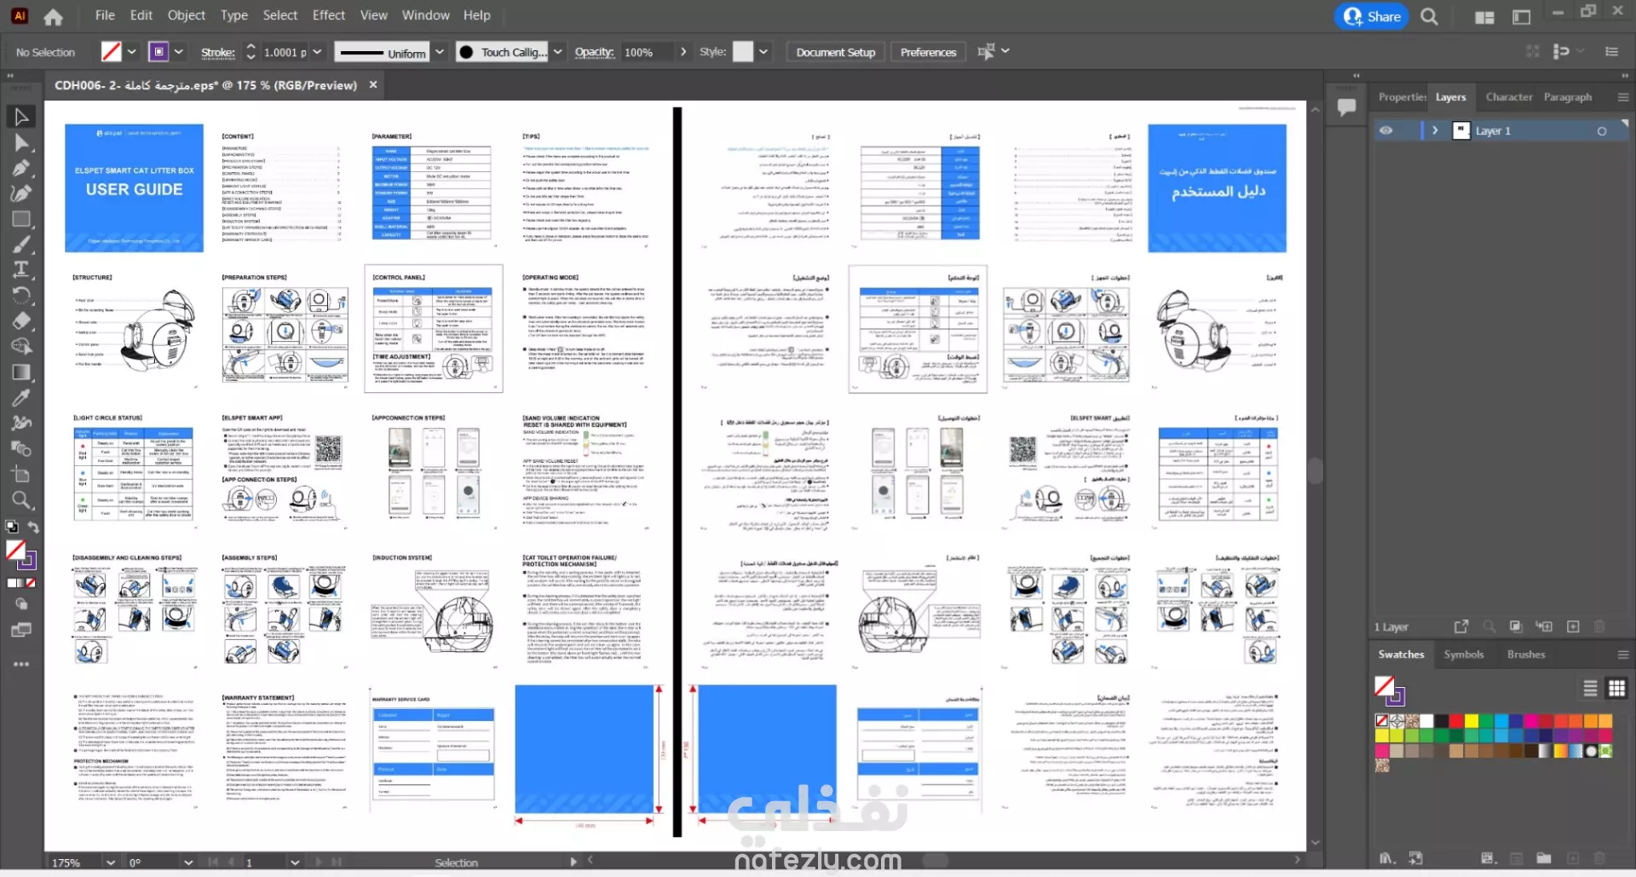This screenshot has height=877, width=1636.
Task: Switch to the Character tab
Action: [x=1509, y=97]
